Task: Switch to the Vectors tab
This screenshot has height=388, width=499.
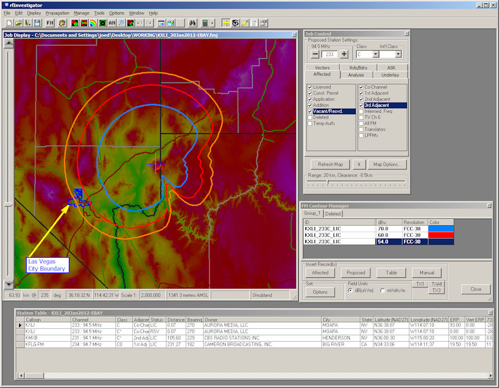Action: point(322,68)
